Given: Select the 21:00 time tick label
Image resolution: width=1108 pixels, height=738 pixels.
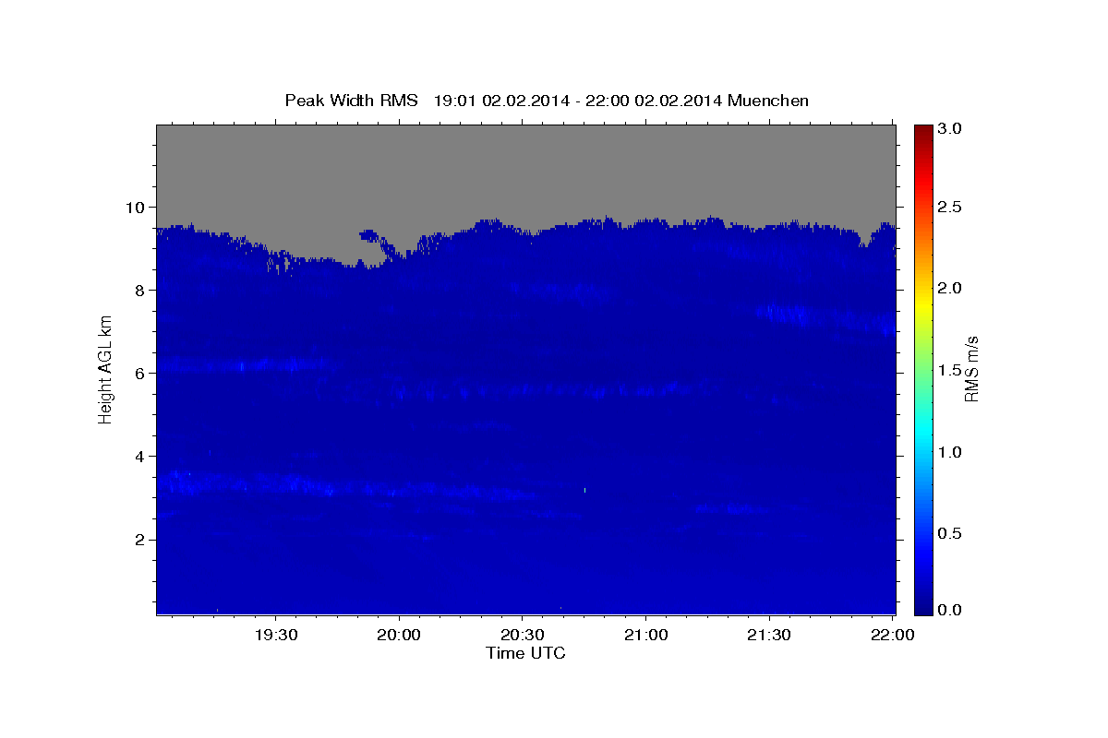Looking at the screenshot, I should (645, 636).
